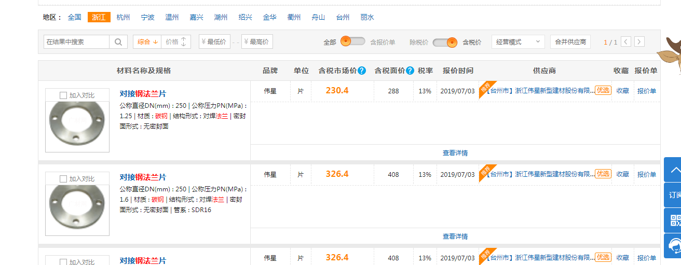Screen dimensions: 681x265
Task: Click 推荐 ribbon in the SDR16 row
Action: click(x=486, y=171)
